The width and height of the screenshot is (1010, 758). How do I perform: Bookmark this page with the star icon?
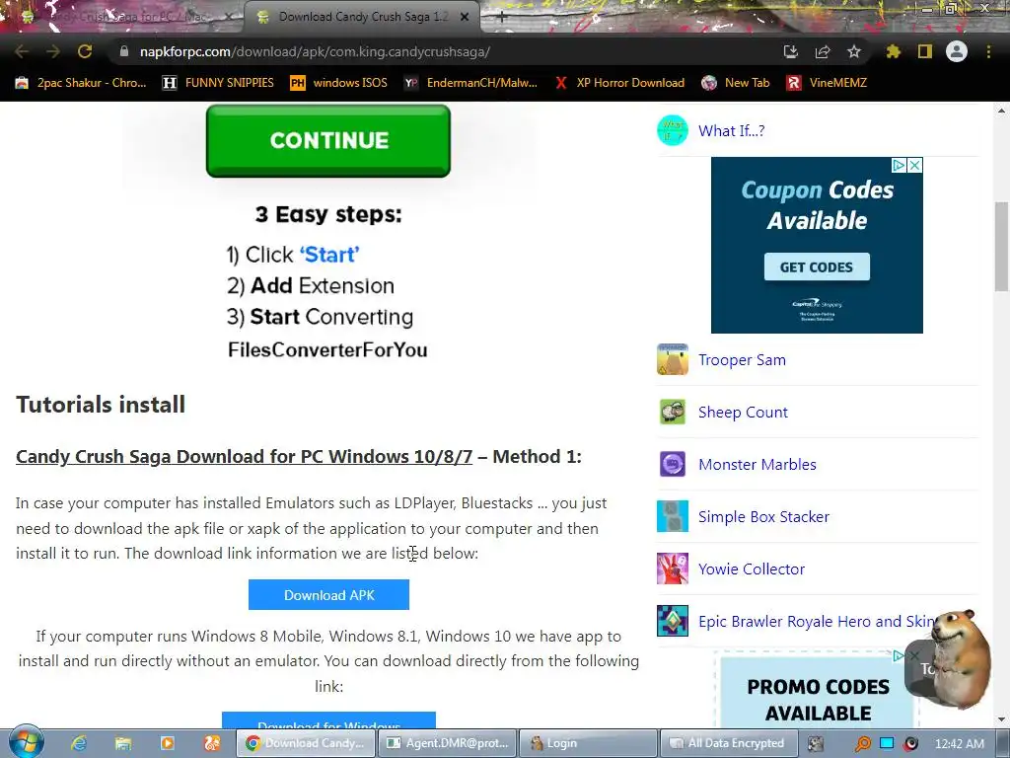[854, 51]
